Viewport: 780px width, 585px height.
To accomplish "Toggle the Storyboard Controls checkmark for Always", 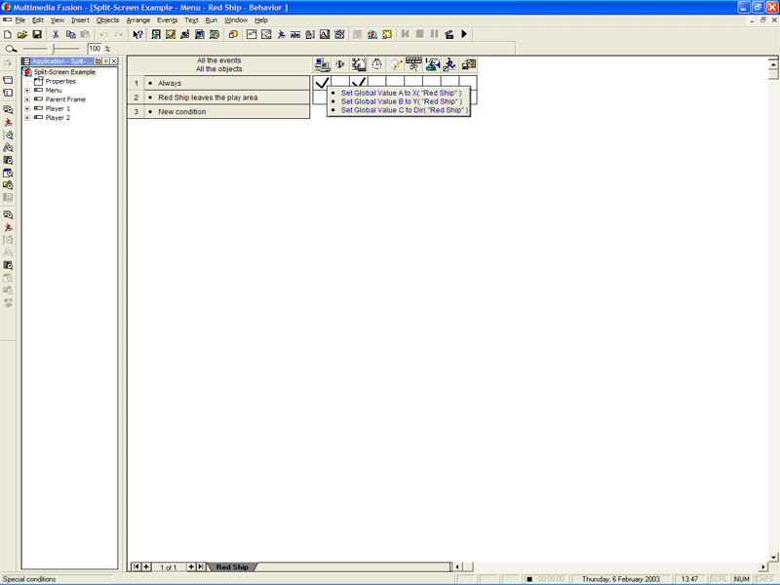I will point(359,84).
